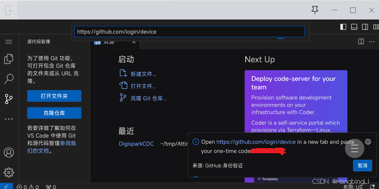Click the Open File icon under Start

[123, 85]
